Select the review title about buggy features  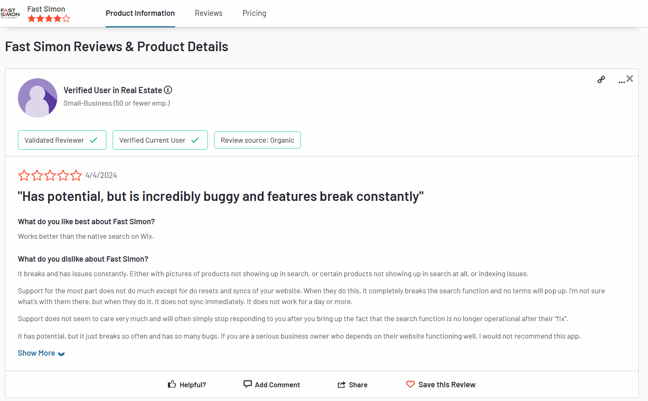pyautogui.click(x=221, y=196)
